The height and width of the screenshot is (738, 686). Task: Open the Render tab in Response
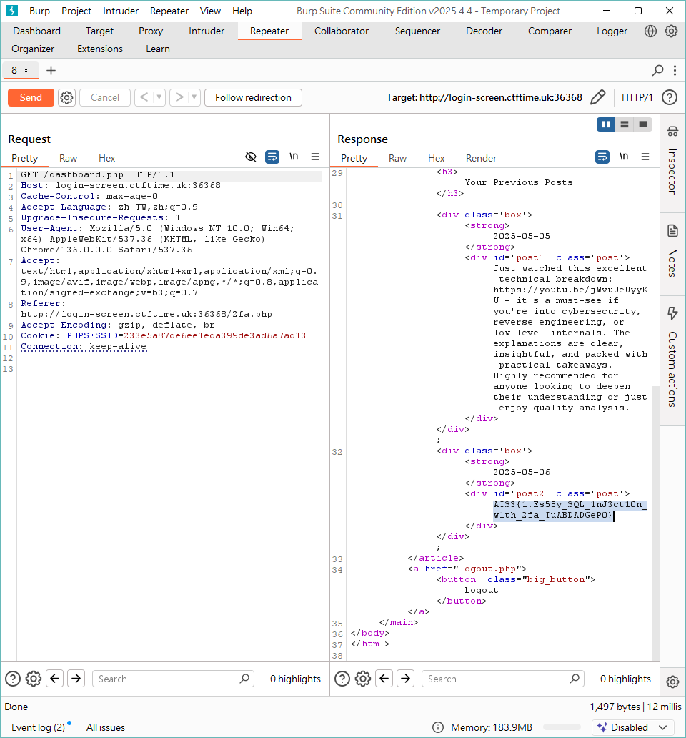[481, 158]
